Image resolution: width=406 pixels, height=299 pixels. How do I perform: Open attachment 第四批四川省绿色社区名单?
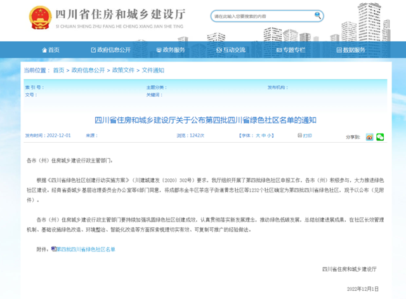[x=86, y=249]
